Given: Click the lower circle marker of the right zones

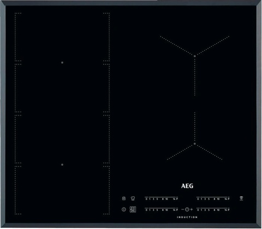Looking at the screenshot, I should pos(195,144).
